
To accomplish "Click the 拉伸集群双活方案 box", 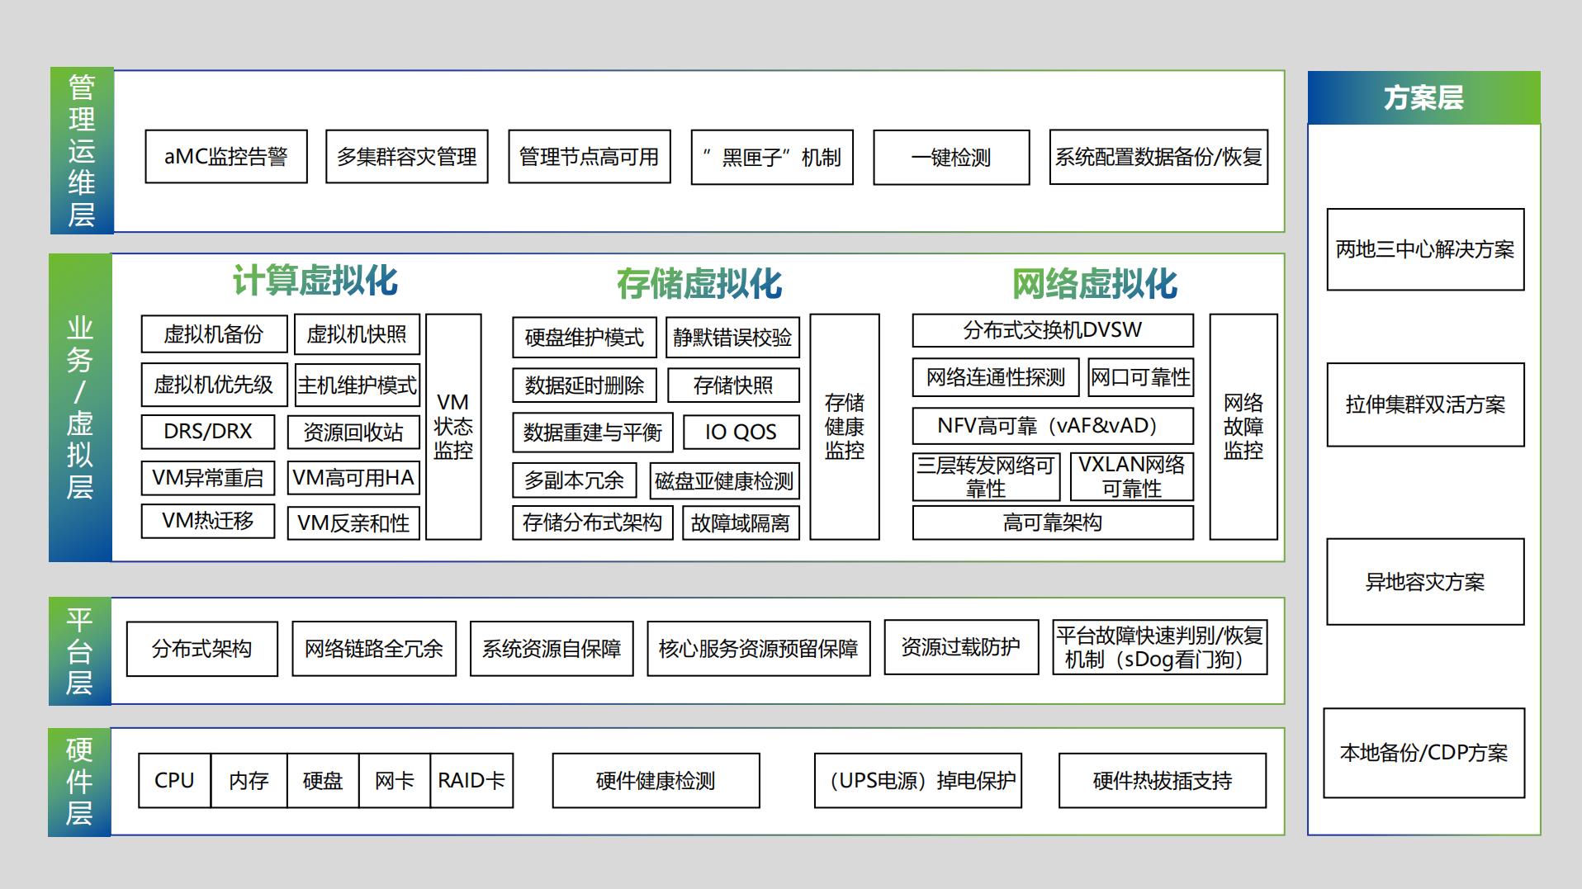I will click(x=1425, y=404).
